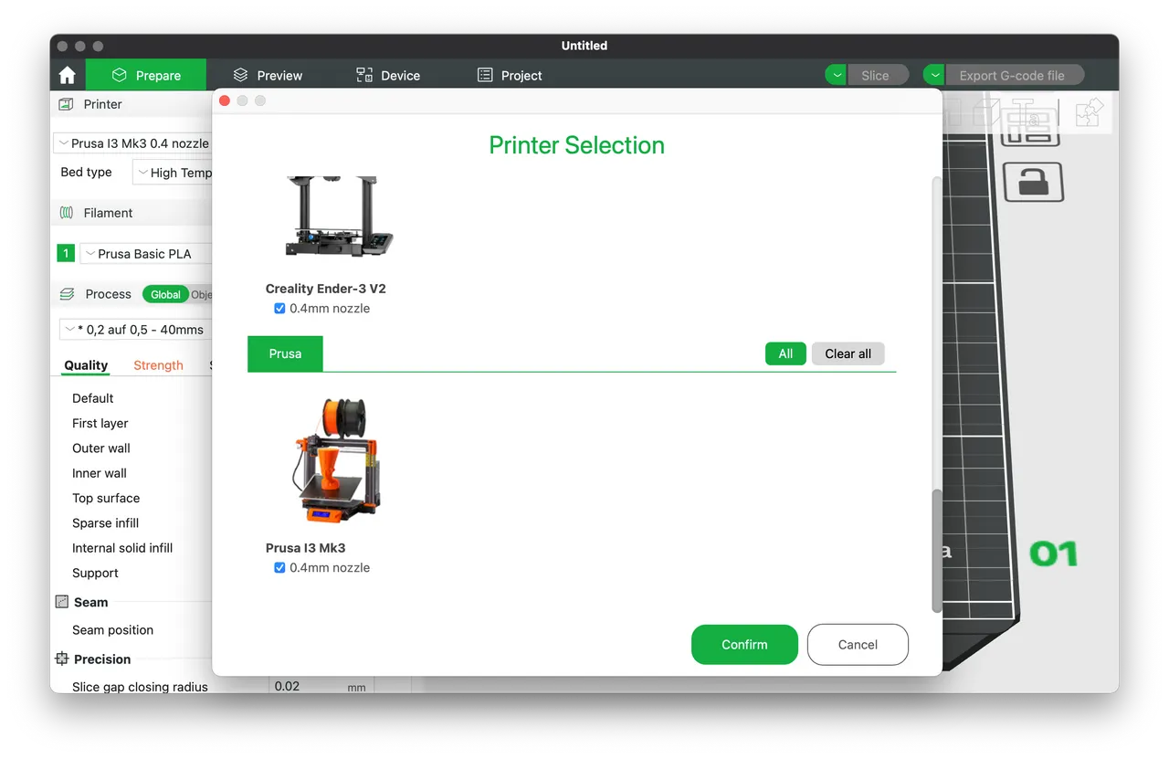Click the Prusa vendor section header
The image size is (1169, 759).
(x=285, y=353)
